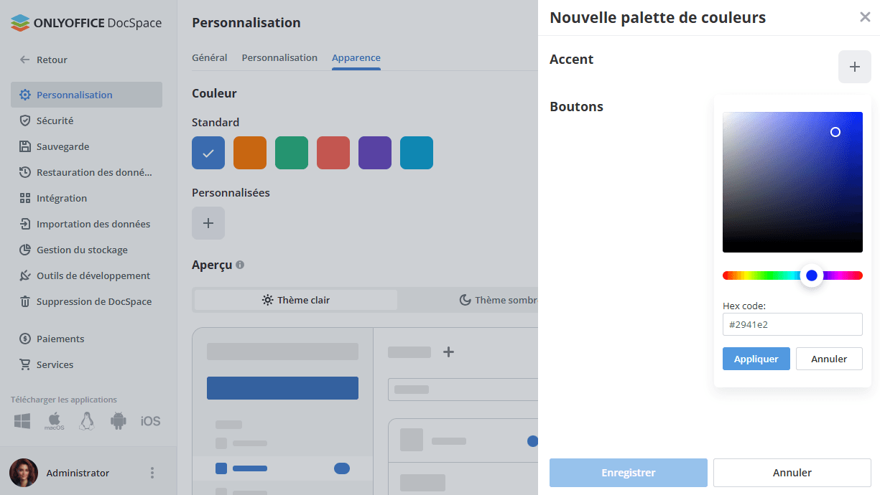Click the Intégration grid icon
The width and height of the screenshot is (880, 495).
tap(25, 198)
